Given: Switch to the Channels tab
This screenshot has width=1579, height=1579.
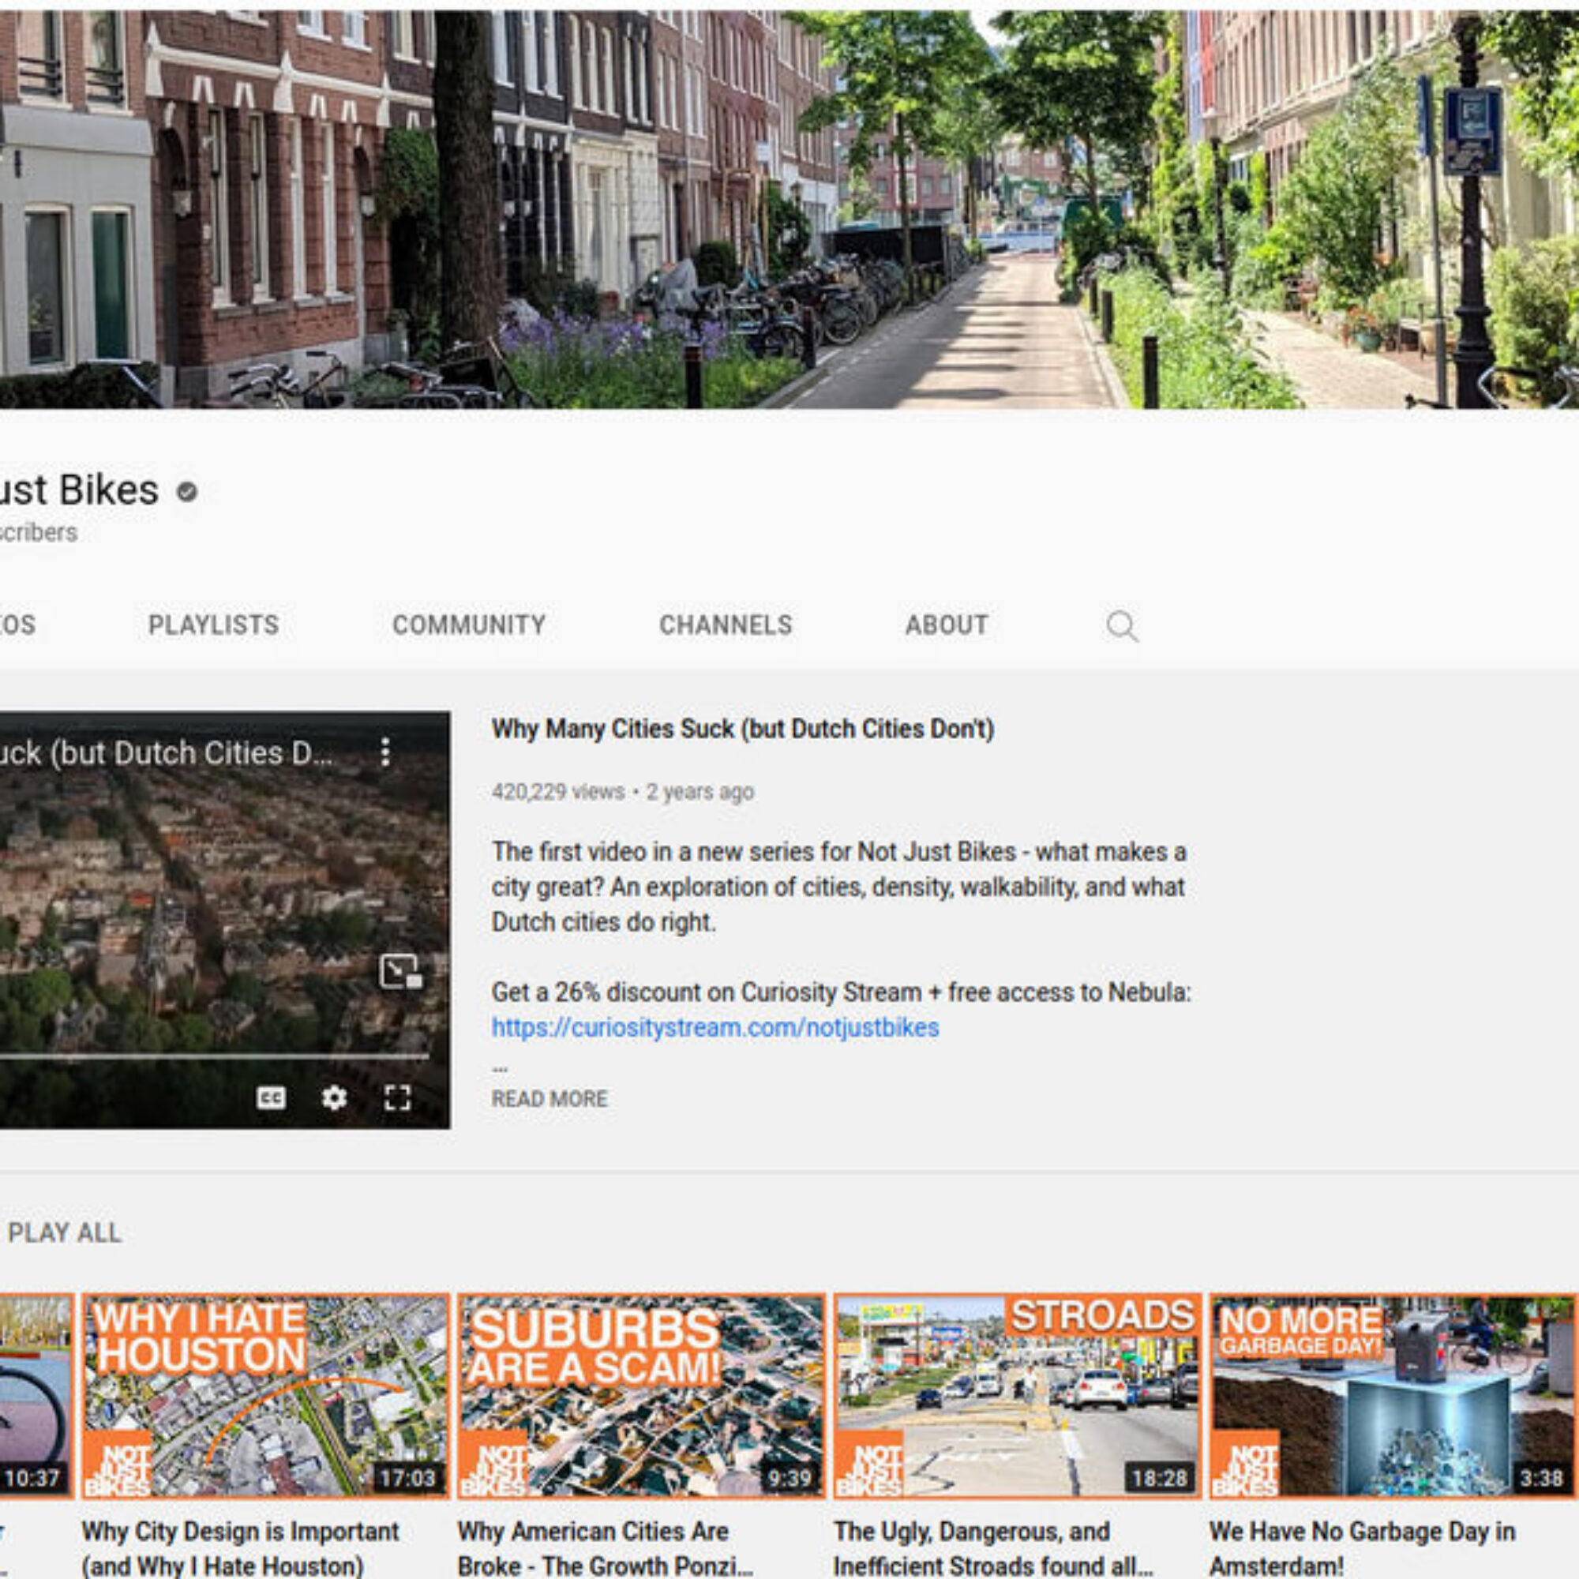Looking at the screenshot, I should (x=726, y=625).
